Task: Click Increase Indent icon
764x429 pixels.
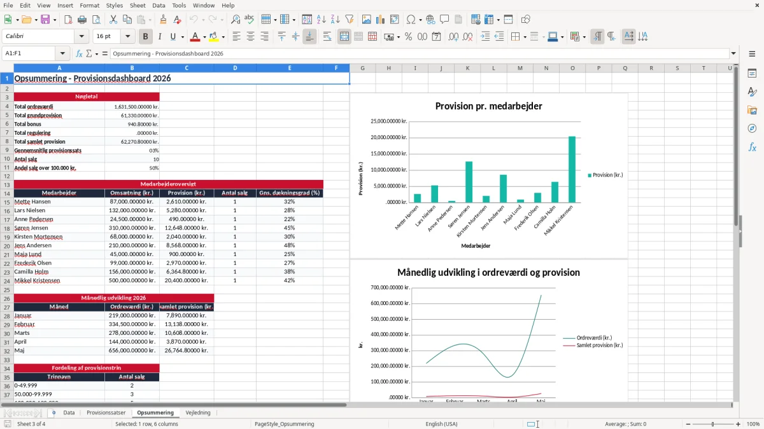Action: 485,37
